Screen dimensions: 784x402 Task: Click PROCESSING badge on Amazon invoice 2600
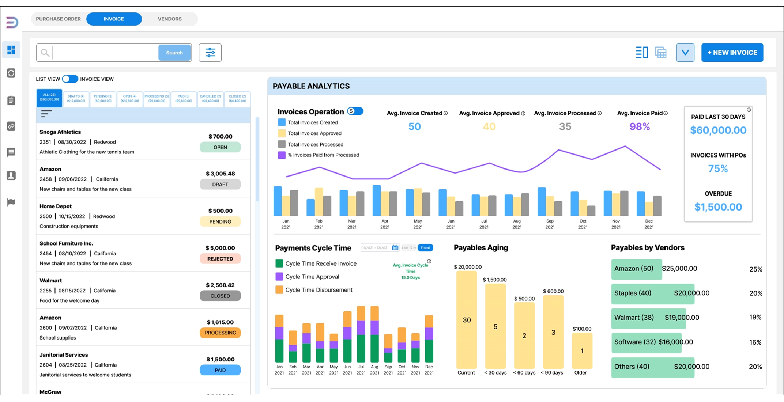tap(220, 333)
